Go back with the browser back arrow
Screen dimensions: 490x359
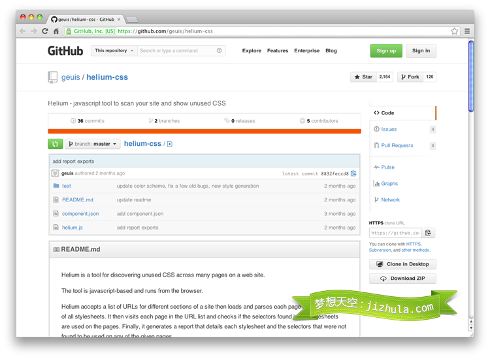pyautogui.click(x=23, y=31)
